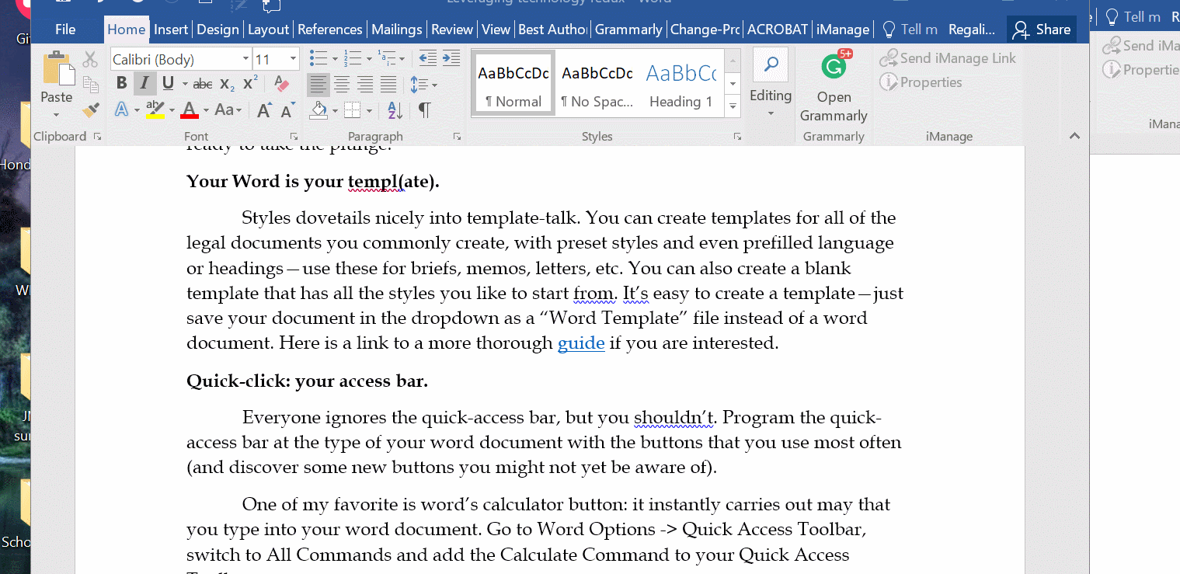1180x574 pixels.
Task: Open the Paragraph dialog launcher
Action: pos(457,137)
